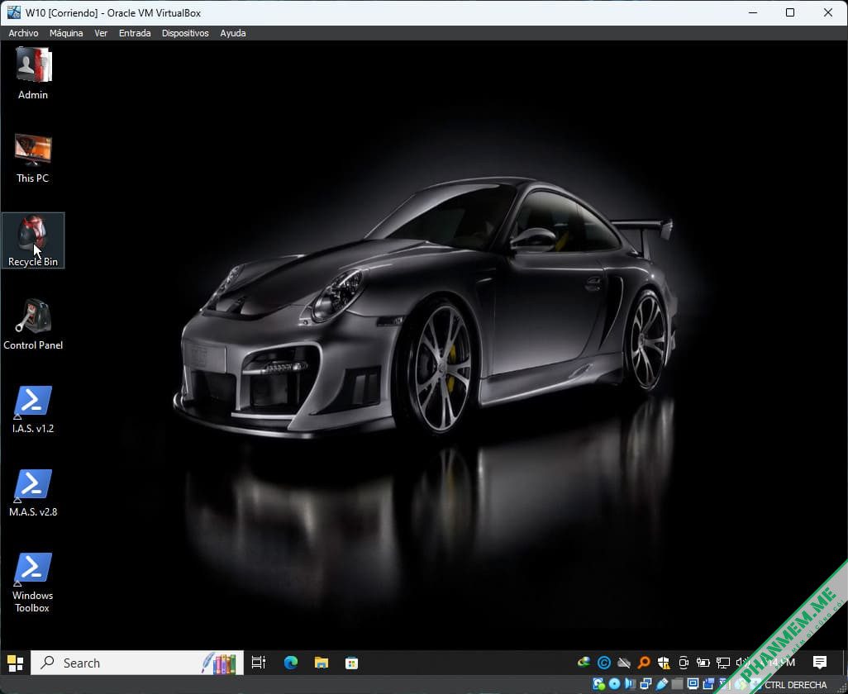Click the CTRL DERECHA host key label

[796, 685]
